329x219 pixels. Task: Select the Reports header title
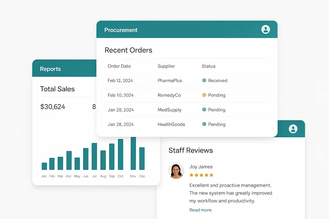(x=50, y=69)
